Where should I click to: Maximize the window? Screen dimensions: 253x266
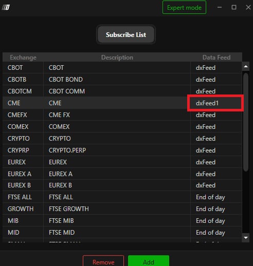click(x=234, y=7)
